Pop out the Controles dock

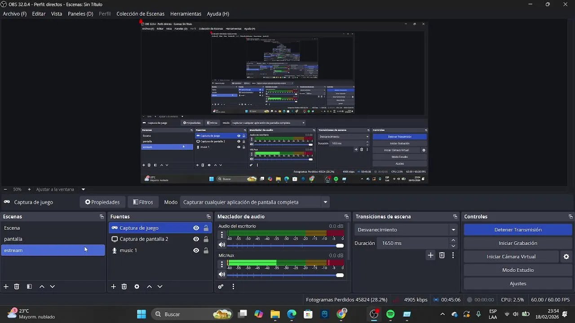point(571,217)
